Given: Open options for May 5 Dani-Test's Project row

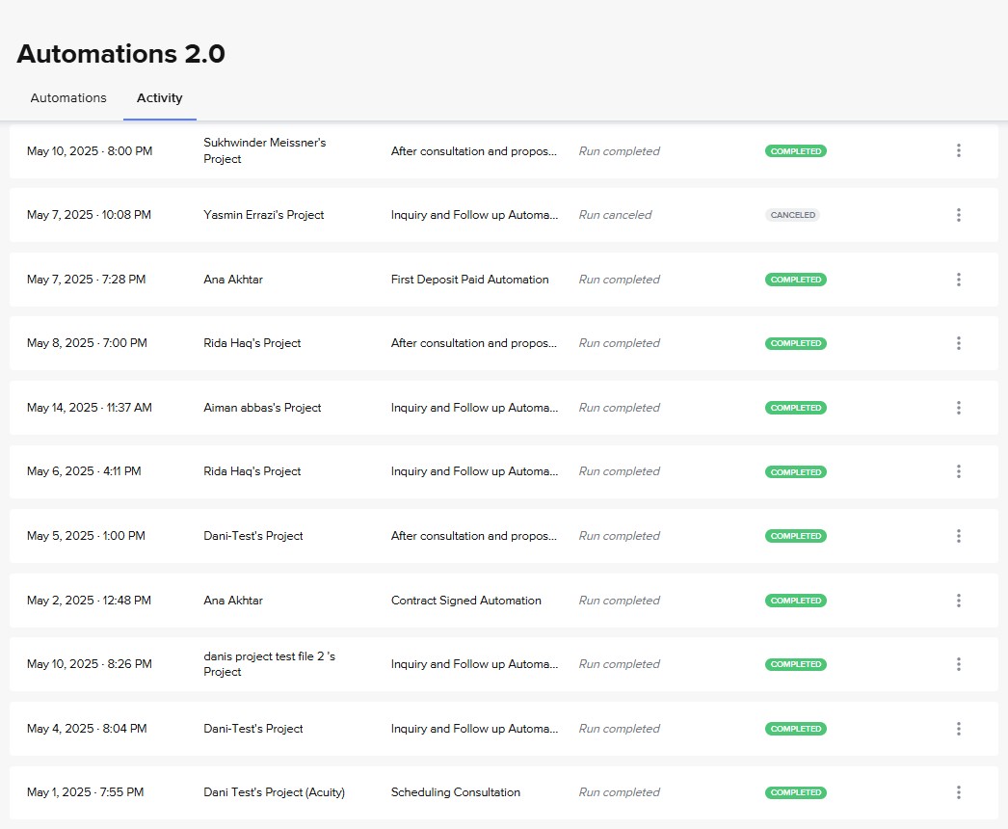Looking at the screenshot, I should [x=958, y=536].
